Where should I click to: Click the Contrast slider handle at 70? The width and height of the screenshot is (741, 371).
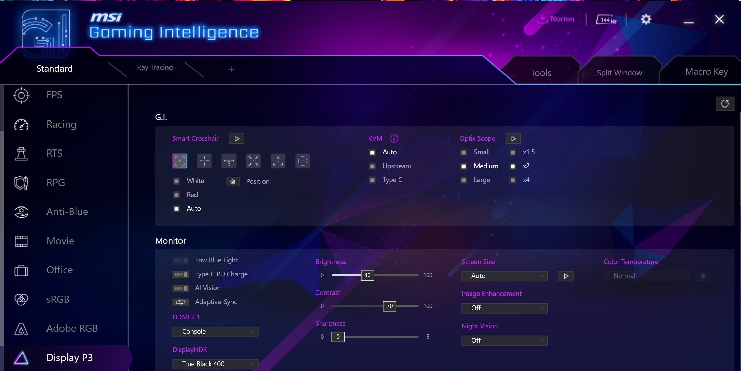click(x=390, y=306)
